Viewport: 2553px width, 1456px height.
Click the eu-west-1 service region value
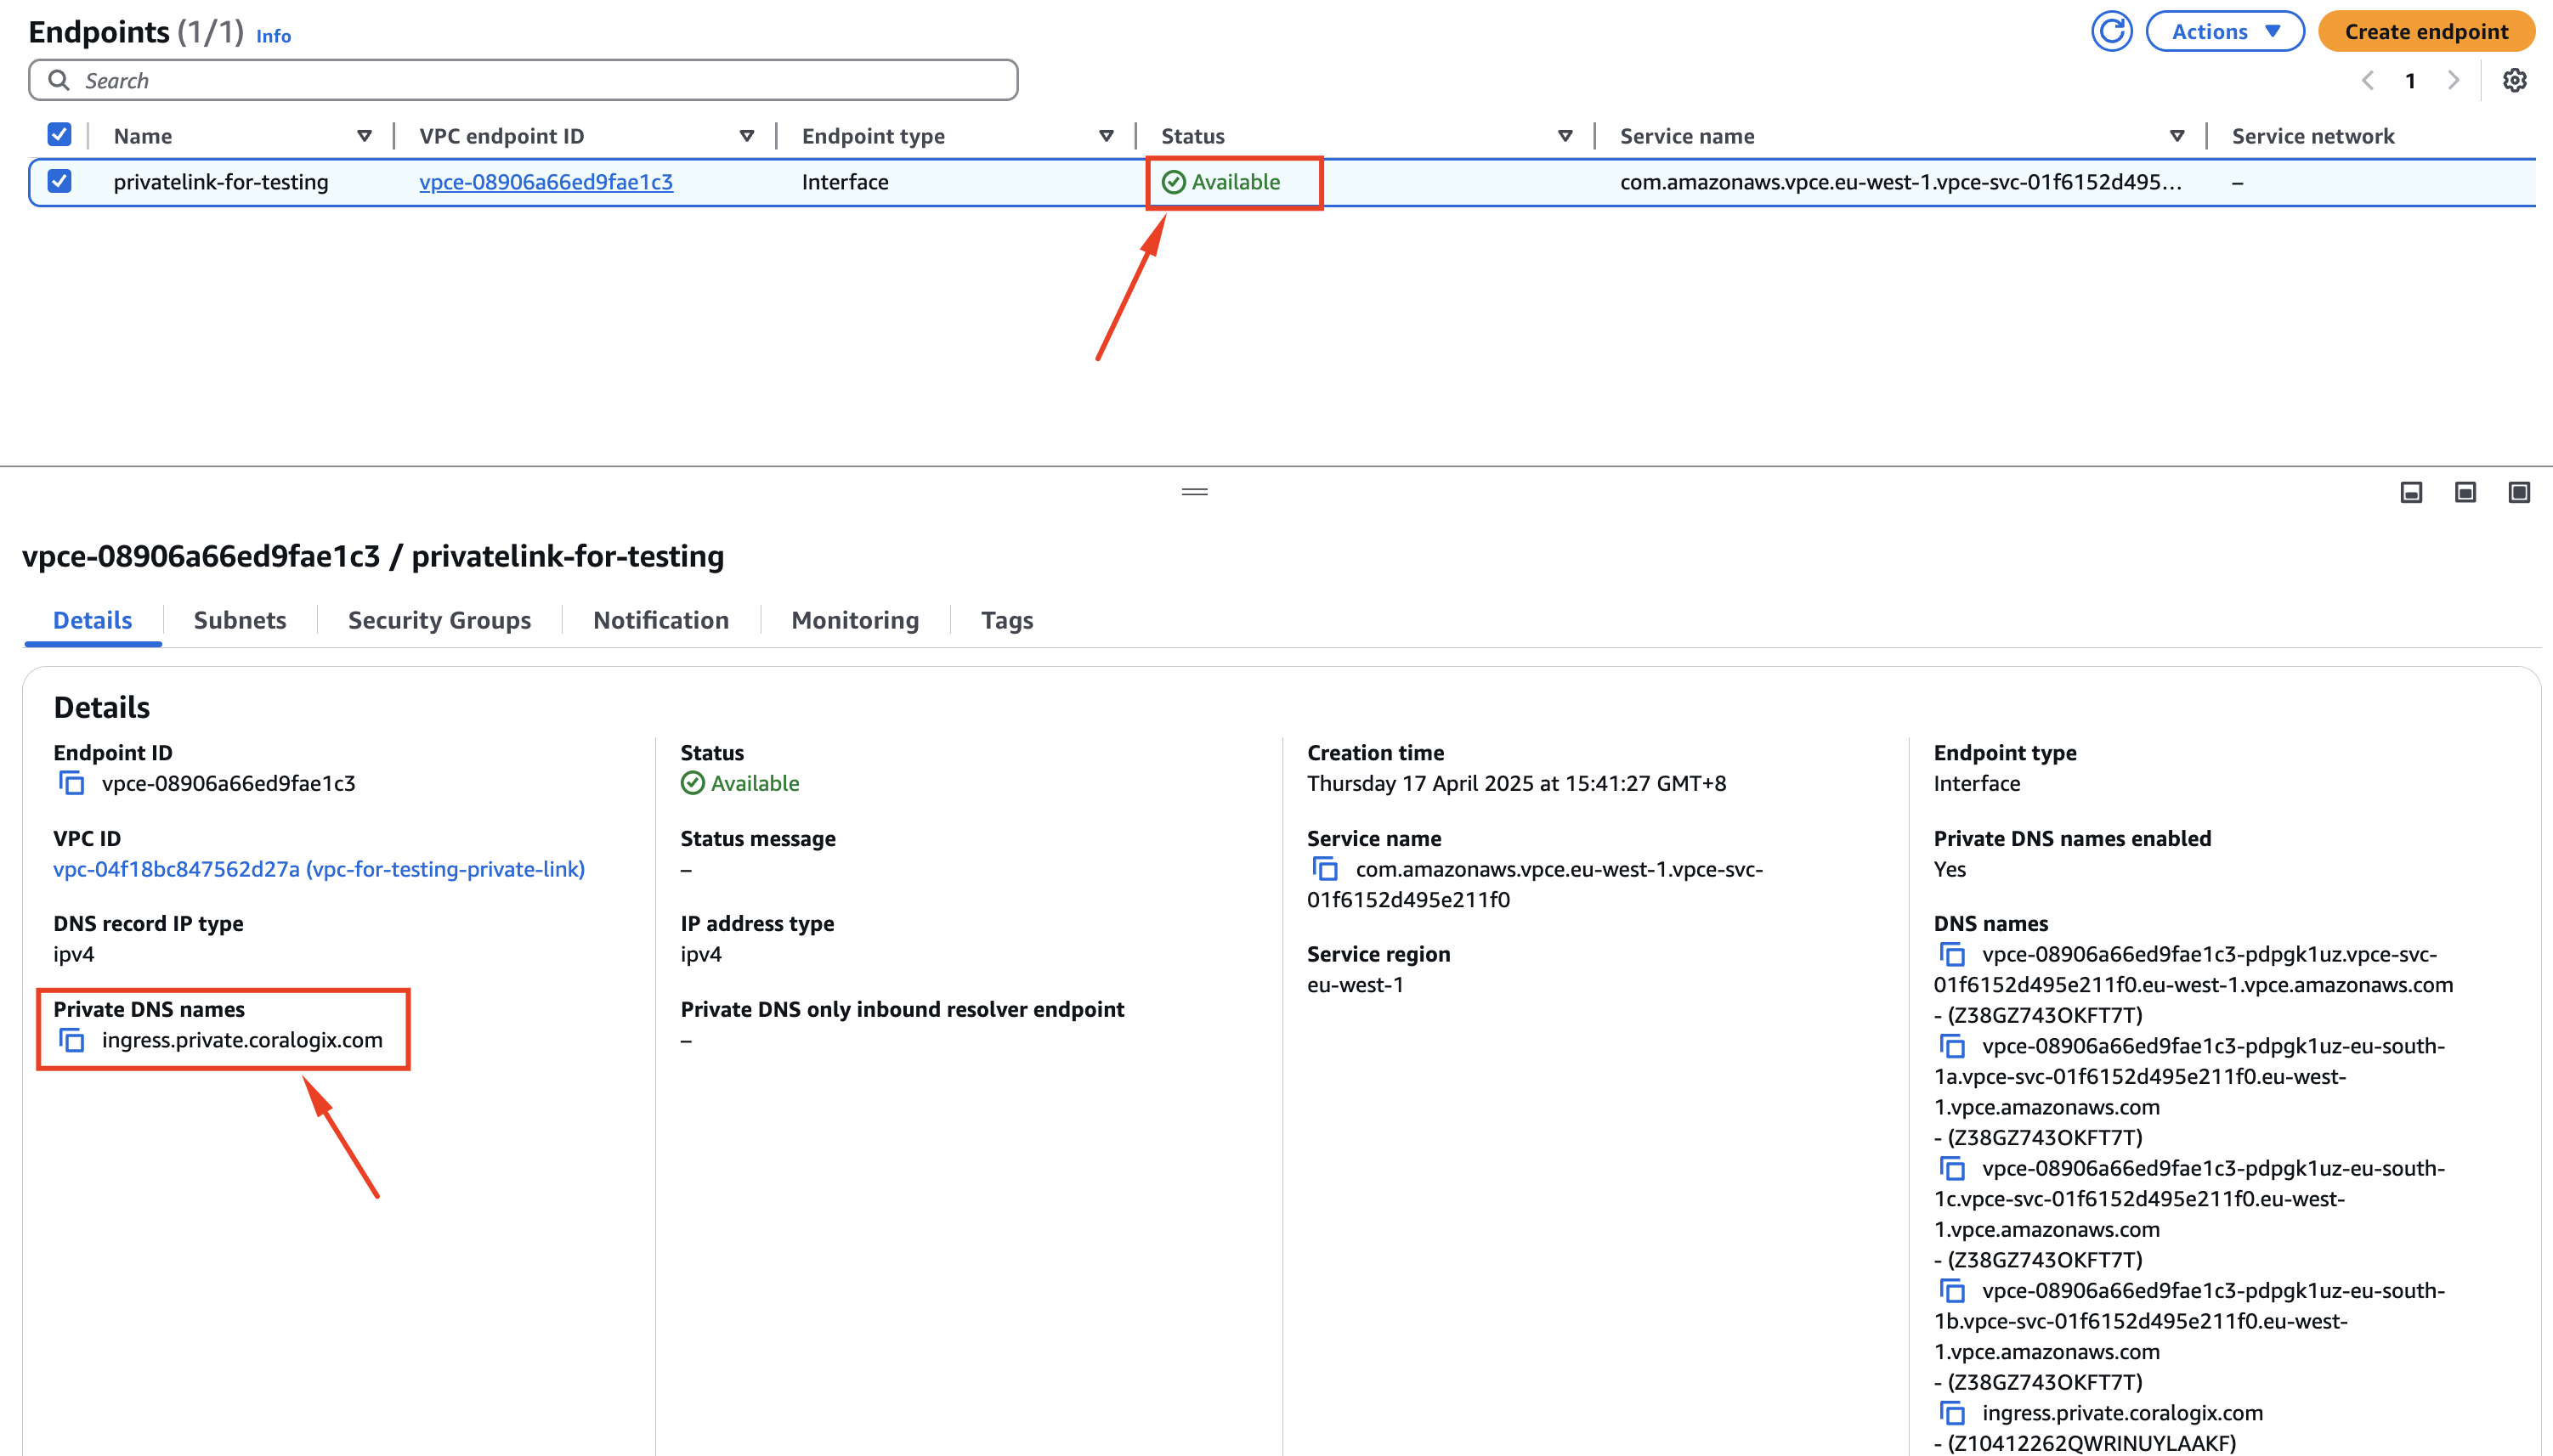click(x=1356, y=985)
